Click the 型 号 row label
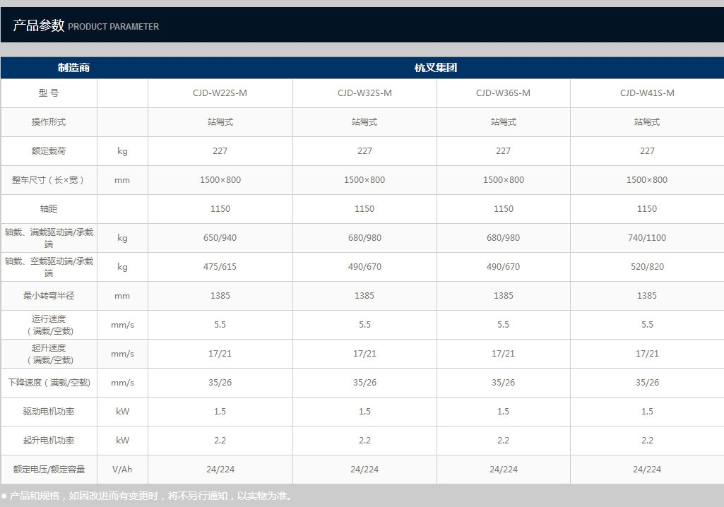 point(49,93)
